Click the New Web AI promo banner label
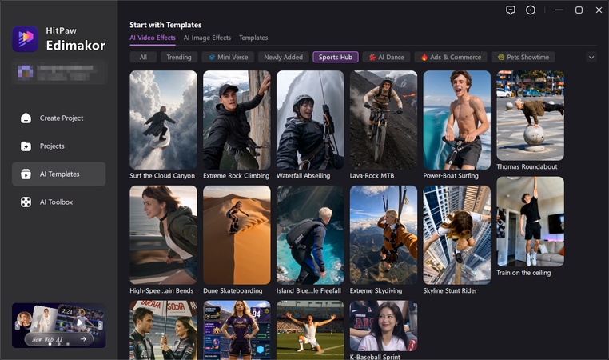Image resolution: width=609 pixels, height=360 pixels. [x=47, y=339]
